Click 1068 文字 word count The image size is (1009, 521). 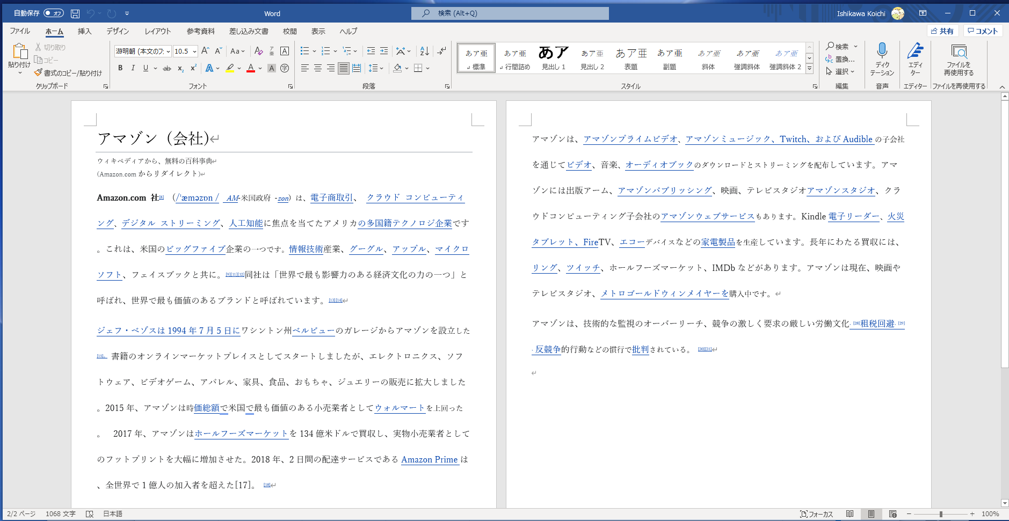coord(61,514)
